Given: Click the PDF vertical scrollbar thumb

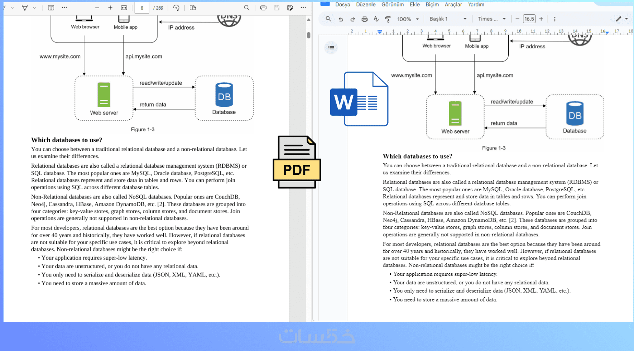Looking at the screenshot, I should click(308, 35).
